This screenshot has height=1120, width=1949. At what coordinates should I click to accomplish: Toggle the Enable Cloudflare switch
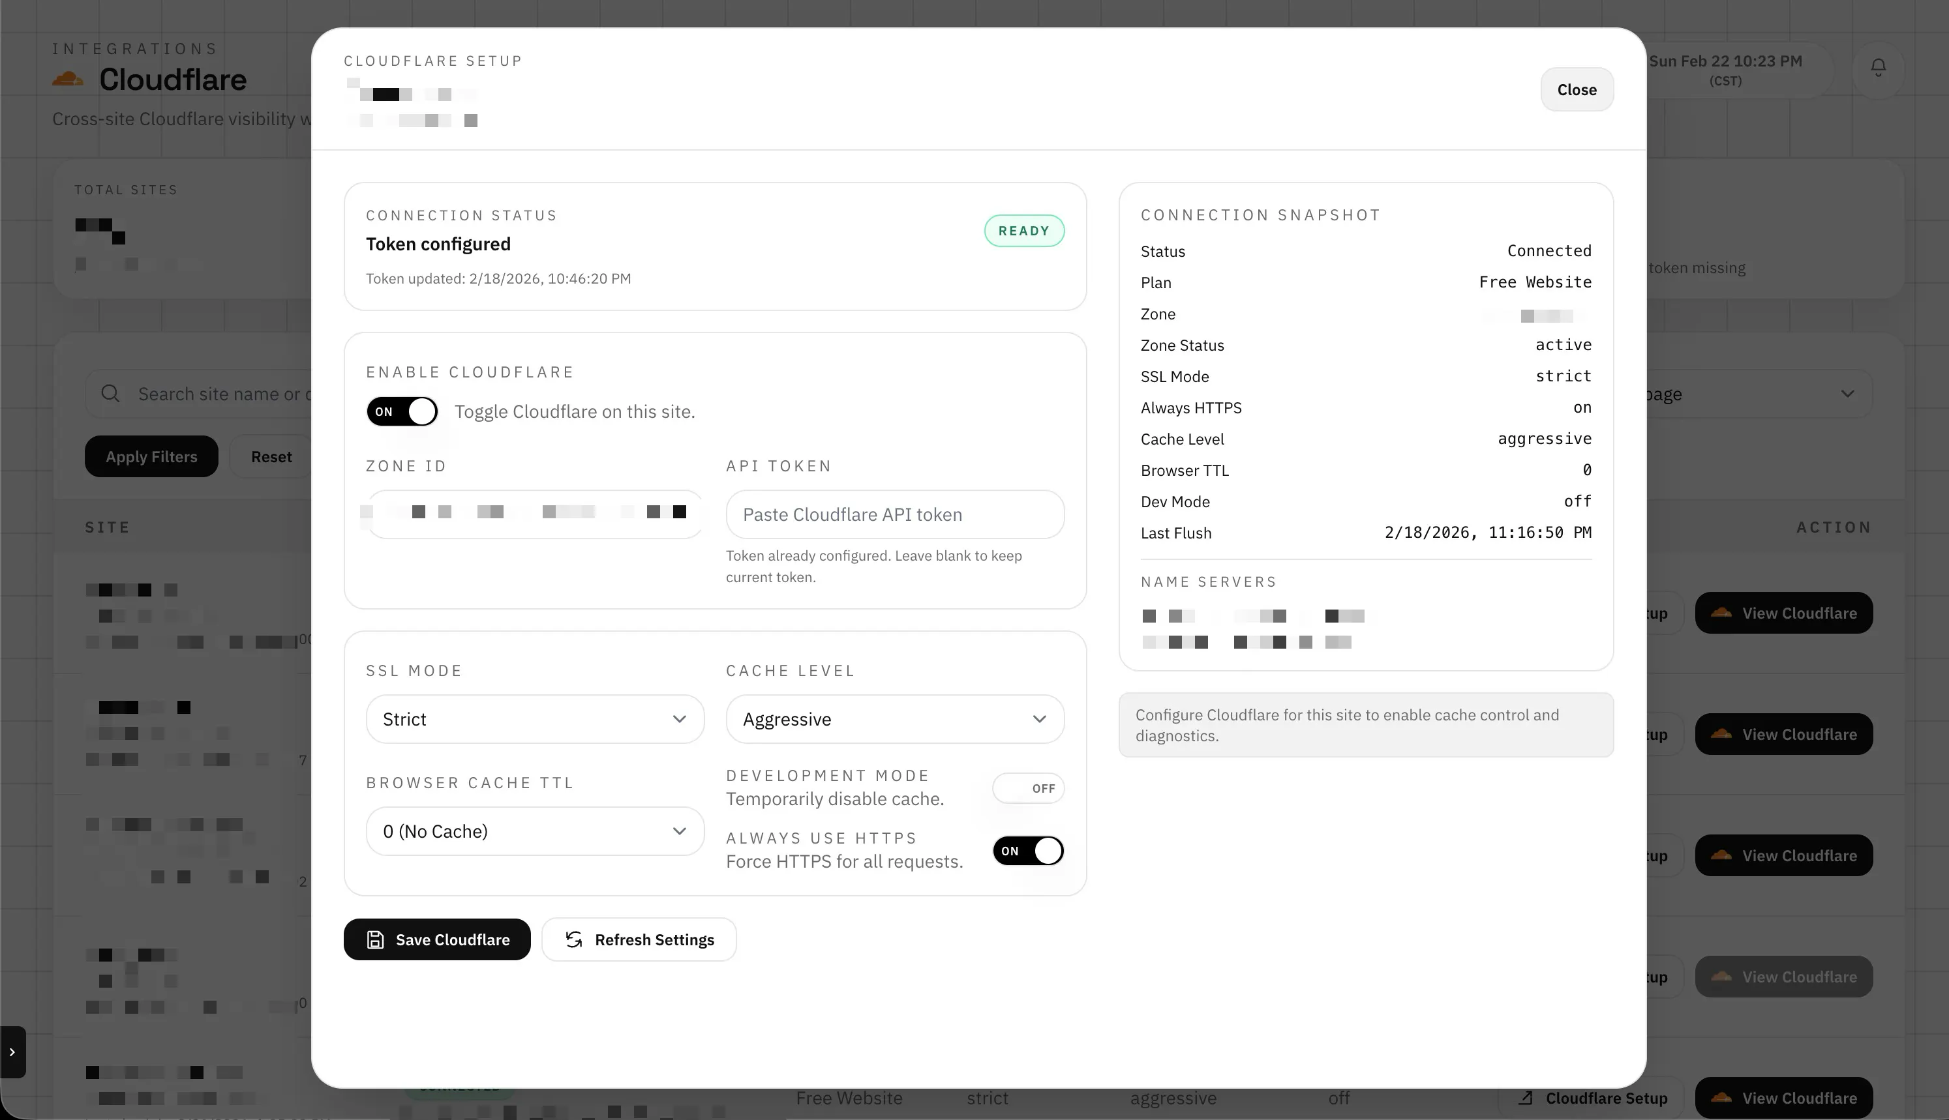tap(402, 411)
